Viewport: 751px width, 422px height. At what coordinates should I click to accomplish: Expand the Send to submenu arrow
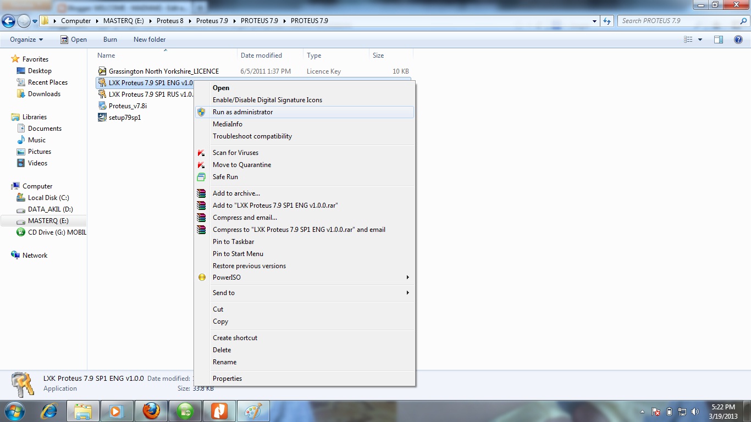pos(407,293)
